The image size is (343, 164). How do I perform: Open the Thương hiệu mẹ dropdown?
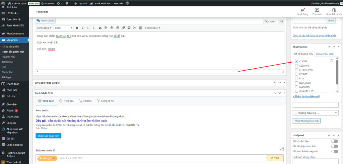[316, 113]
